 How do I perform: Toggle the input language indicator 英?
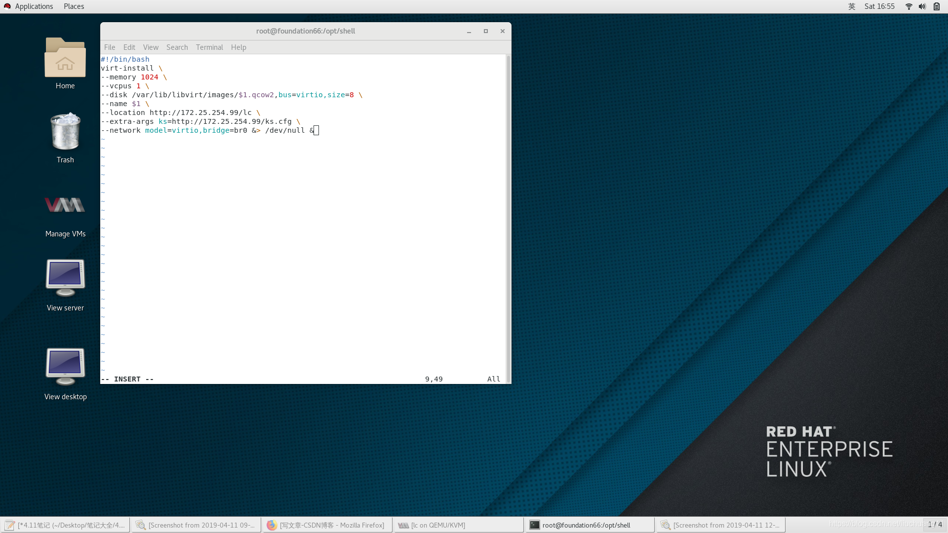pyautogui.click(x=852, y=6)
